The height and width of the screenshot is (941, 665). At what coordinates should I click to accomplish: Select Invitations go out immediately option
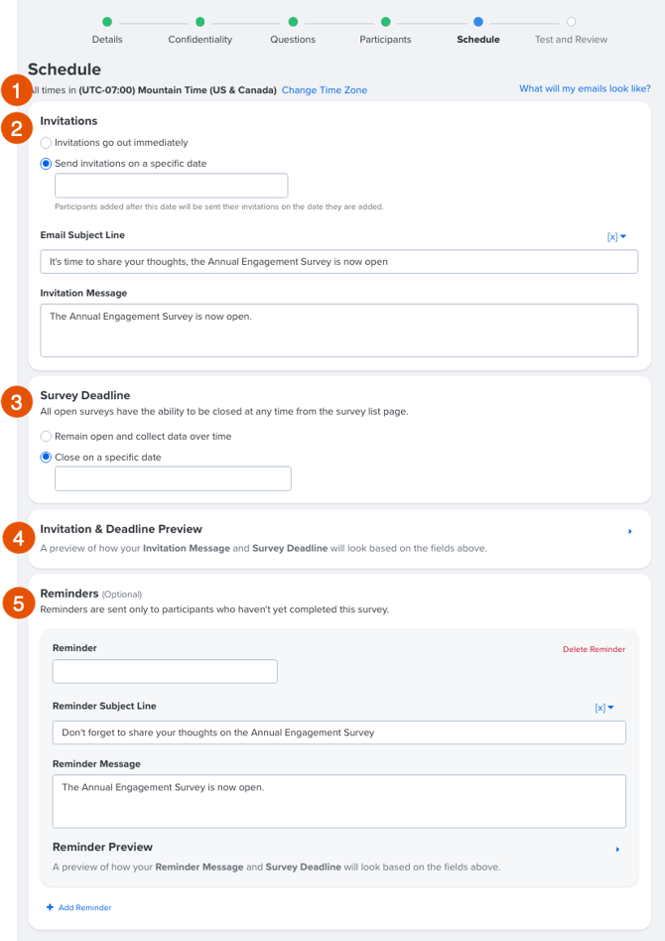(x=46, y=143)
